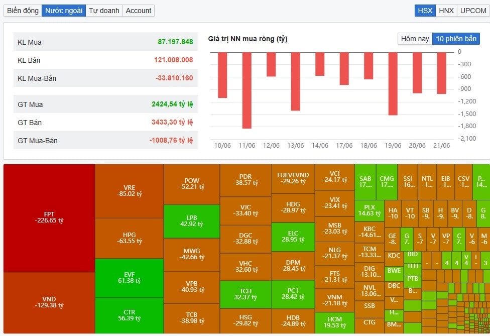This screenshot has height=336, width=490.
Task: Open the green SAB treemap cell
Action: pyautogui.click(x=365, y=182)
